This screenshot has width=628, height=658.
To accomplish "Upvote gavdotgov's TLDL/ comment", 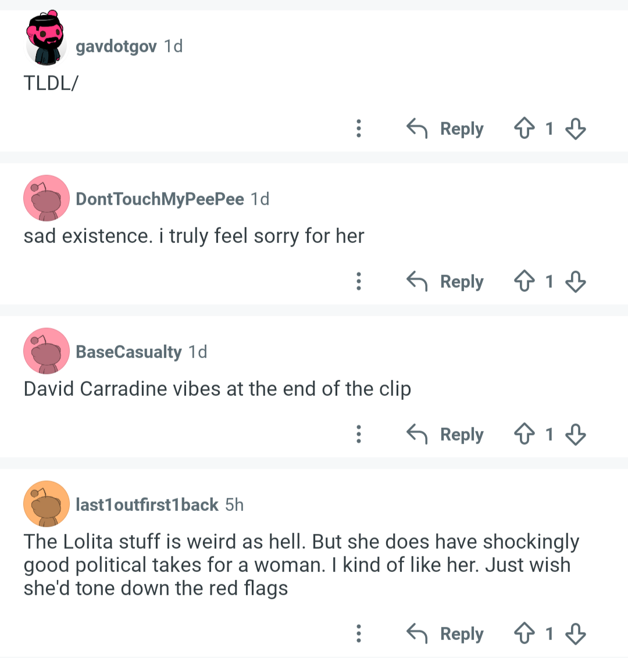I will coord(524,128).
